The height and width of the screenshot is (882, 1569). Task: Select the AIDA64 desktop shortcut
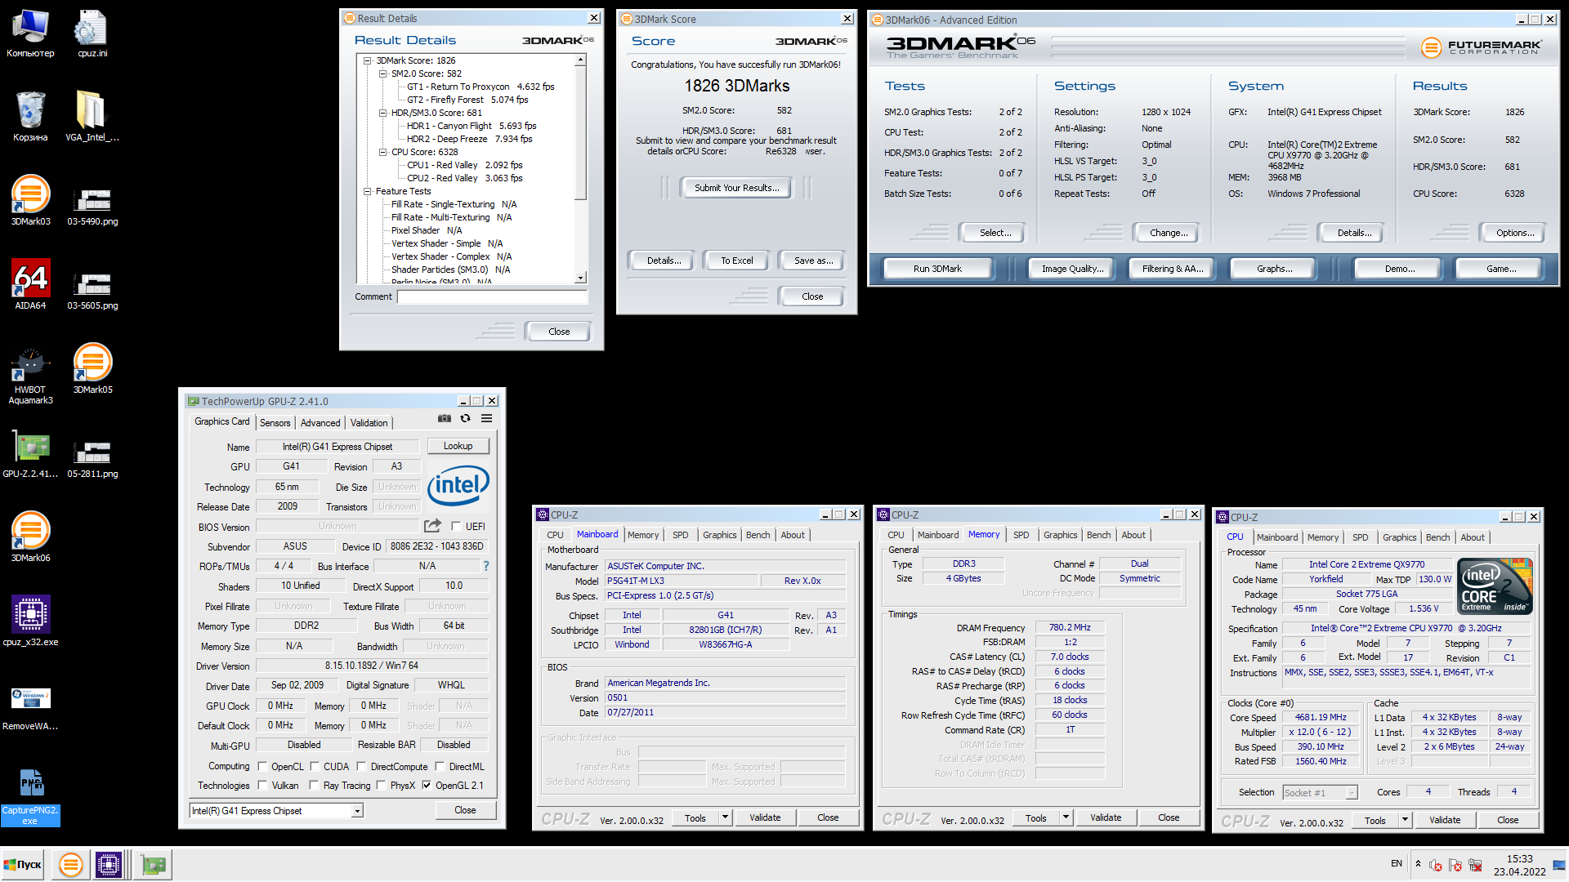pos(30,284)
